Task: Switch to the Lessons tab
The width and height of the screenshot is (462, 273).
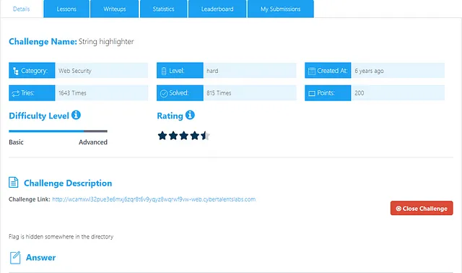Action: click(66, 9)
